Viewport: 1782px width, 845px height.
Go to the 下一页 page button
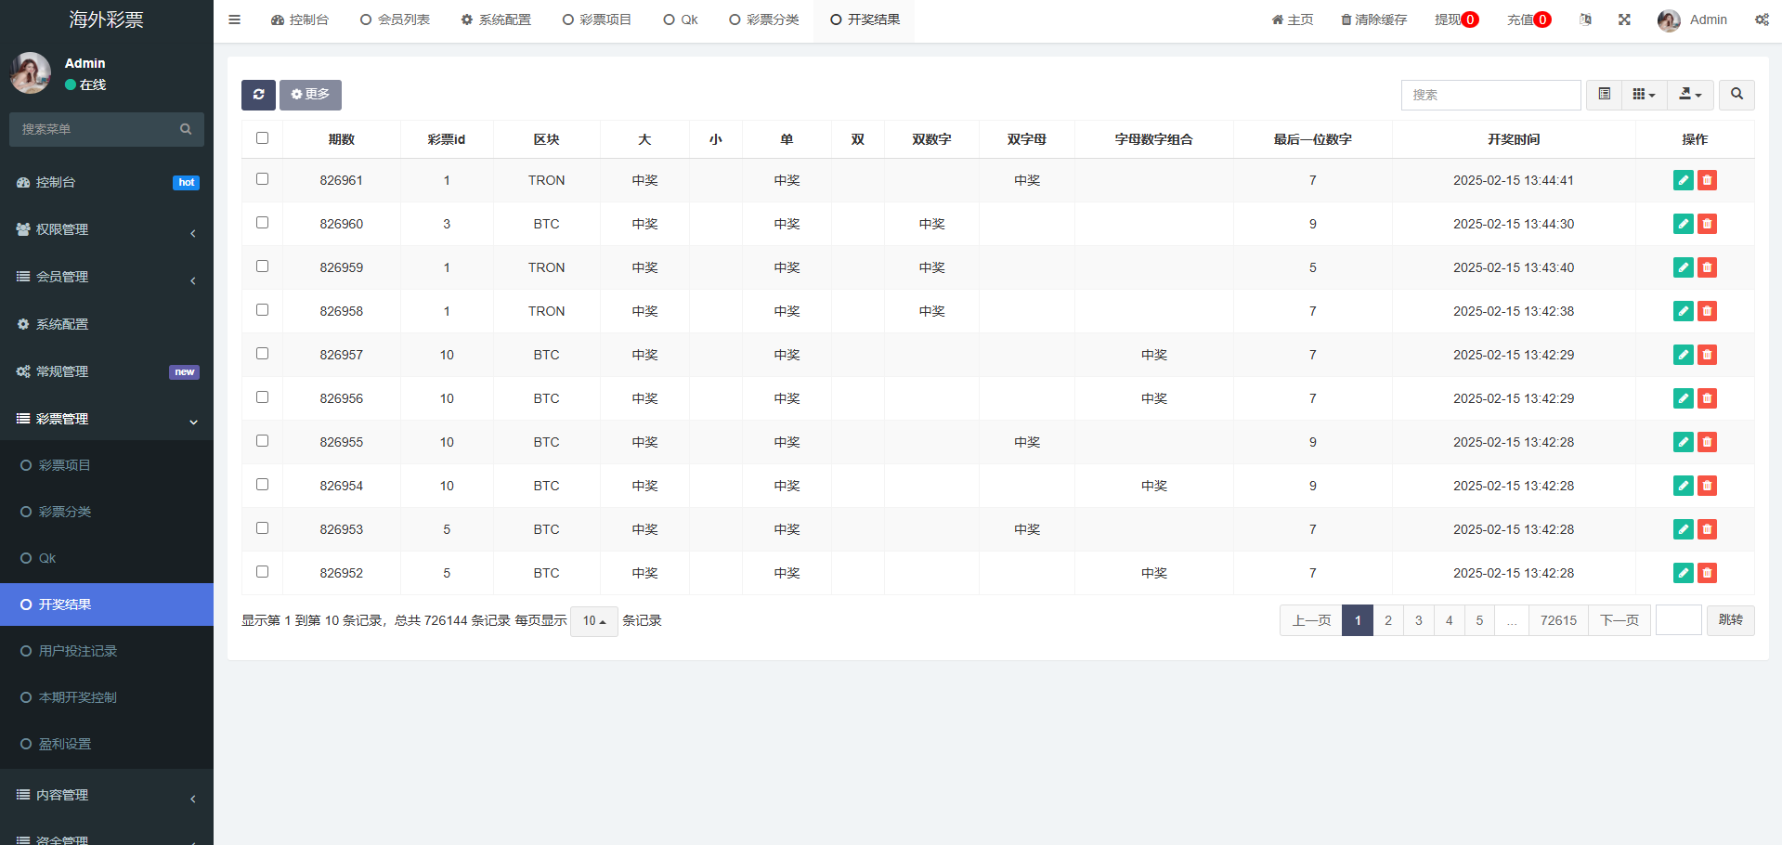coord(1619,620)
